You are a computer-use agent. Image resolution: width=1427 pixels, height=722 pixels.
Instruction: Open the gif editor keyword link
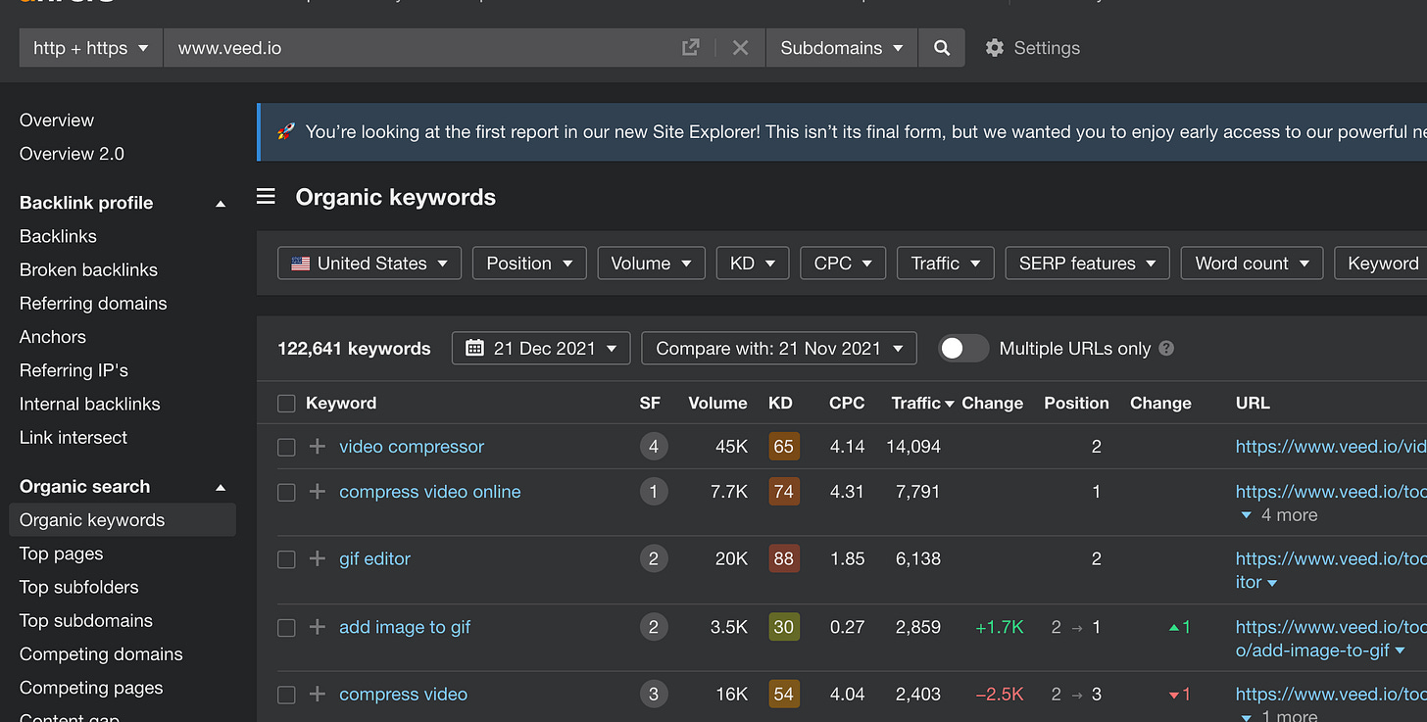pyautogui.click(x=374, y=559)
